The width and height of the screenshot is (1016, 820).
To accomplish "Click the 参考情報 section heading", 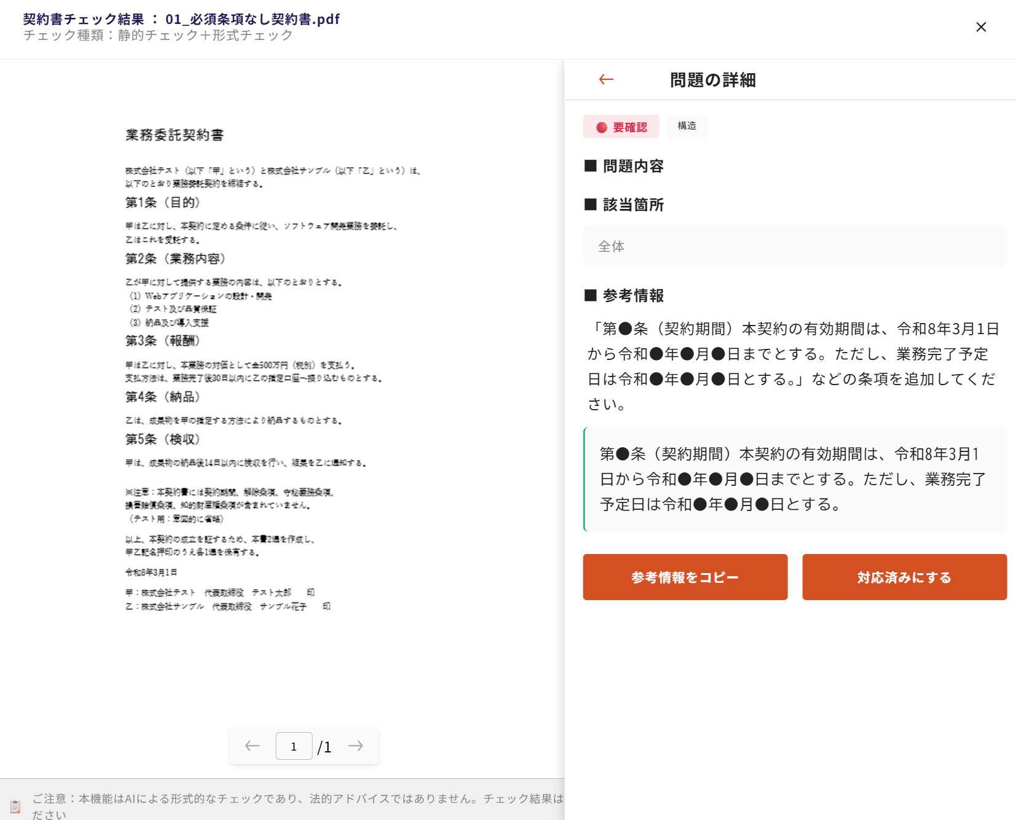I will (x=632, y=295).
